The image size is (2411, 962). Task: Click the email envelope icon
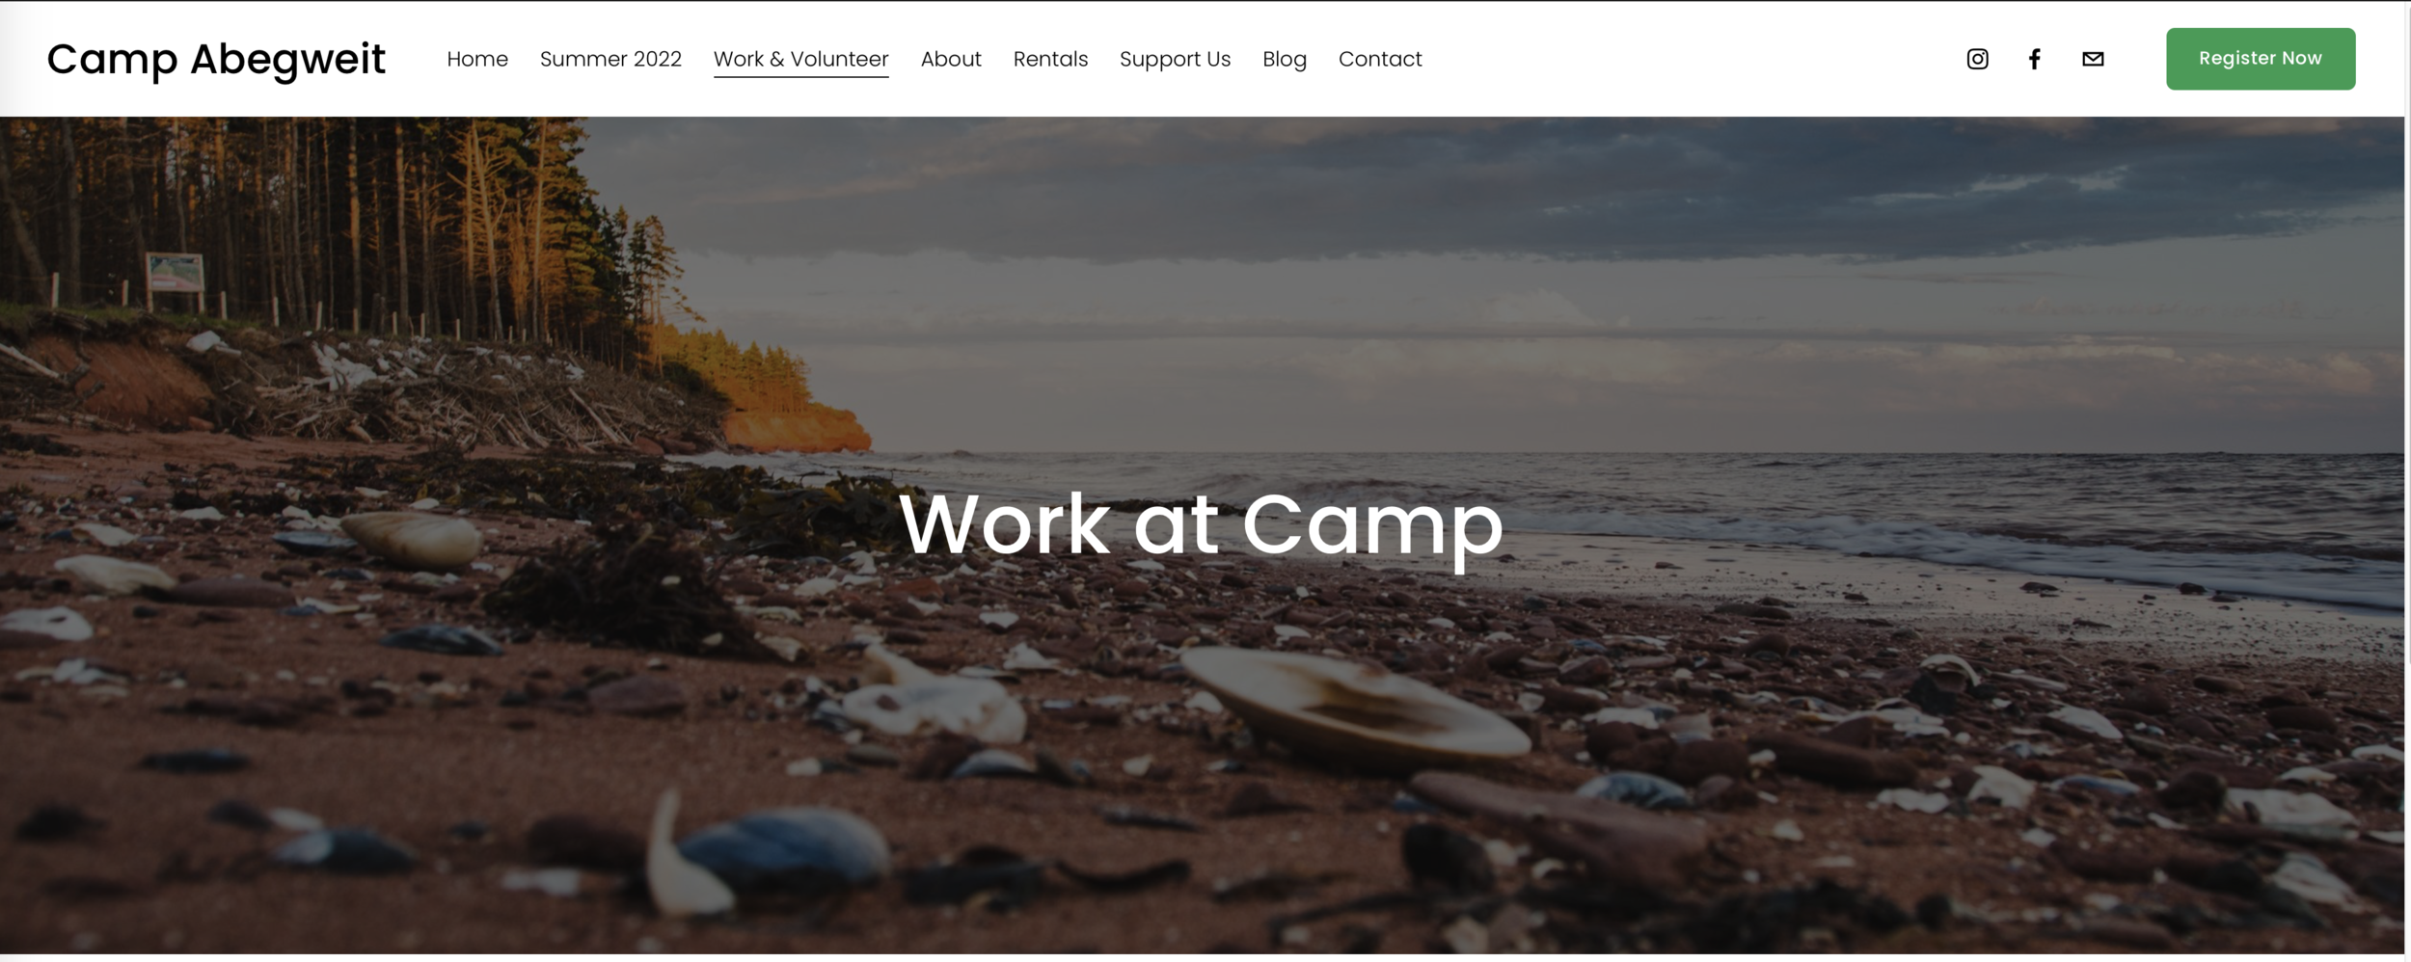coord(2093,59)
